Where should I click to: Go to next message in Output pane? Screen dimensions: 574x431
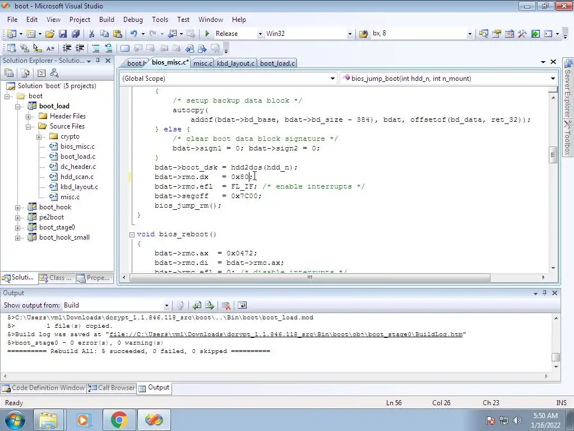click(x=210, y=305)
